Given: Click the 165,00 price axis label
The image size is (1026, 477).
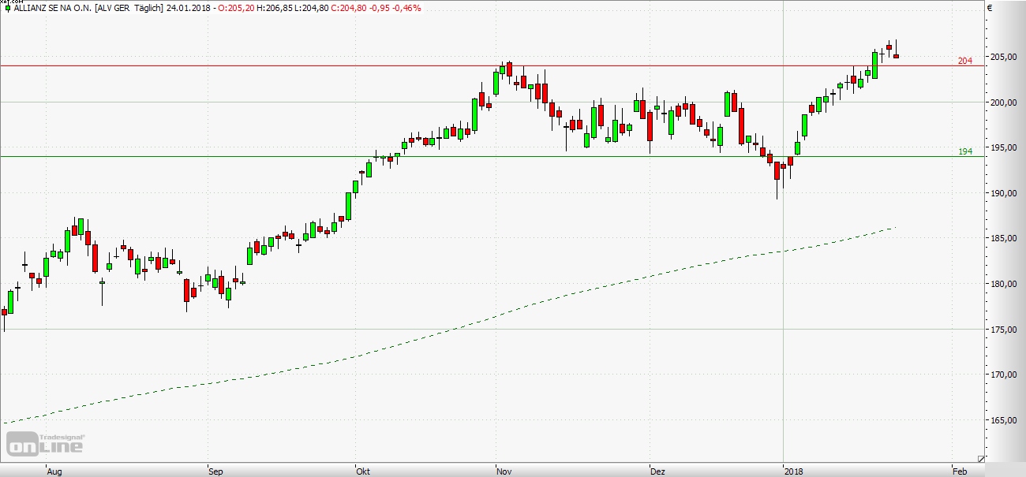Looking at the screenshot, I should [1005, 420].
